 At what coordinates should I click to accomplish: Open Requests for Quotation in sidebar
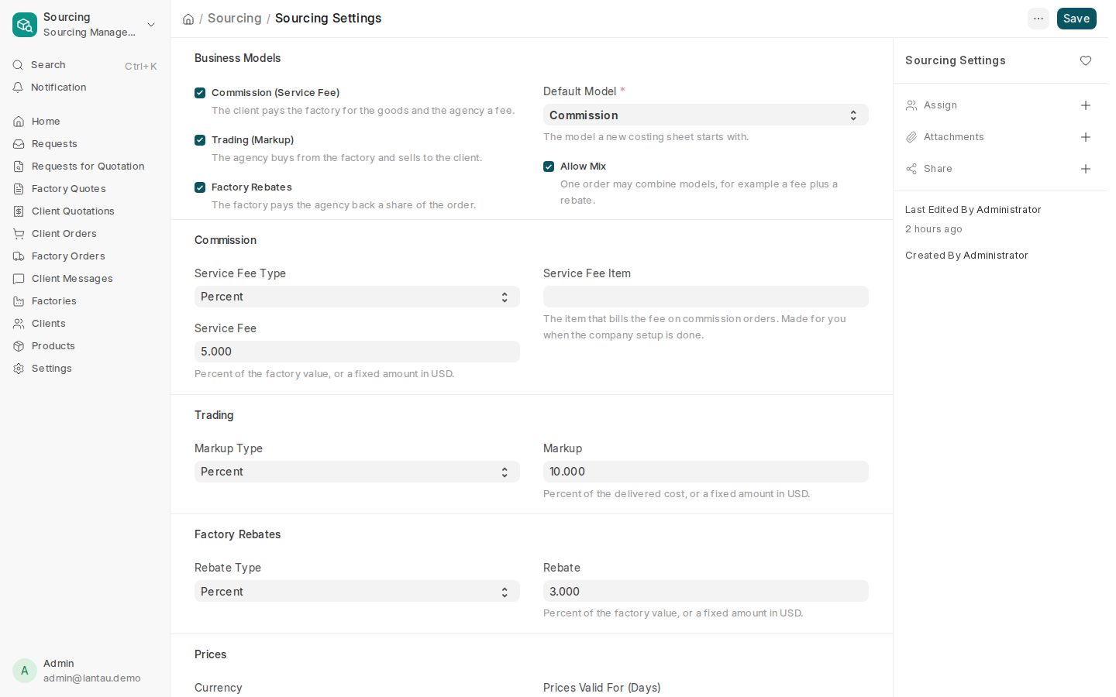click(x=84, y=167)
